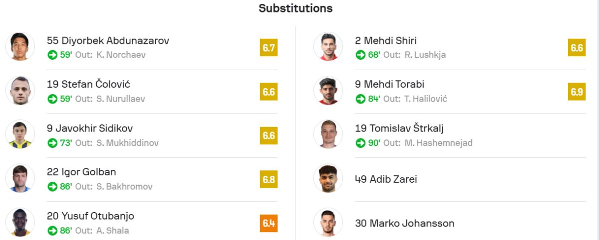
Task: Click Mehdi Torabi's 6.9 rating badge
Action: click(x=577, y=92)
